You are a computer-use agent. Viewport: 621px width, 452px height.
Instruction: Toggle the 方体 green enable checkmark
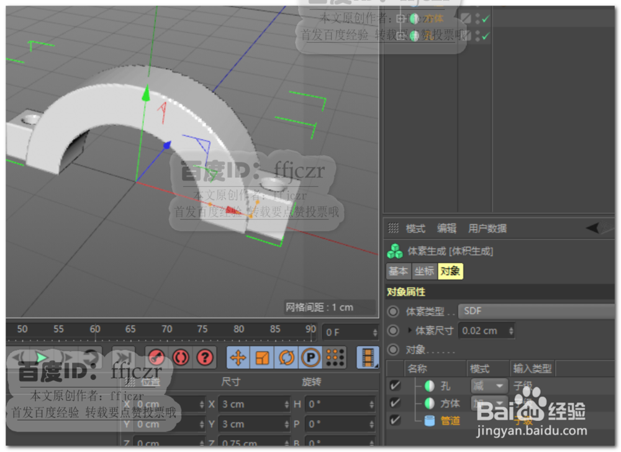click(486, 18)
